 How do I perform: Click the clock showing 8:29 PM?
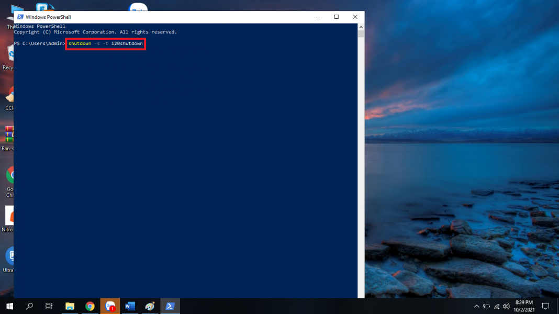point(524,306)
